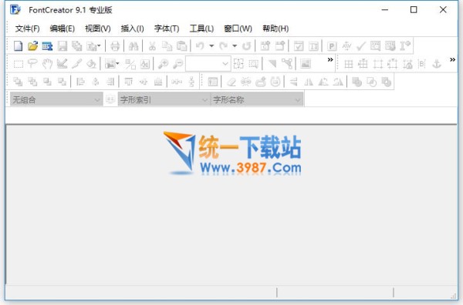Click the Print icon
Viewport: 463px width, 305px height.
[115, 46]
